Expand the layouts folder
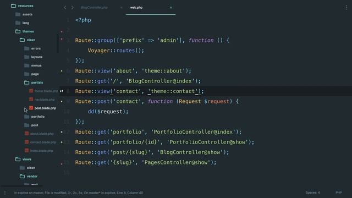Image resolution: width=352 pixels, height=198 pixels. pos(33,57)
